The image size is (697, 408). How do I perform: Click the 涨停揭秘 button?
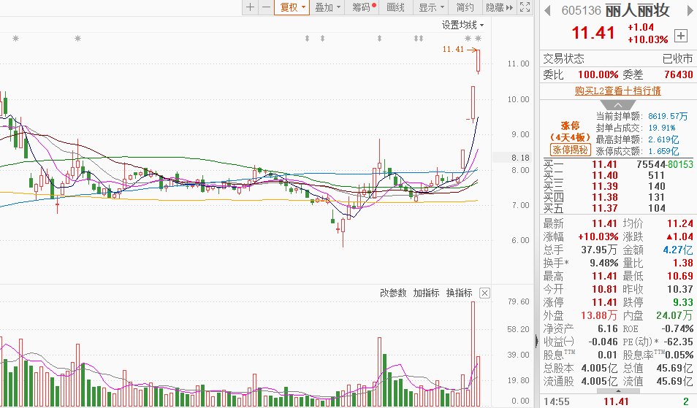571,150
